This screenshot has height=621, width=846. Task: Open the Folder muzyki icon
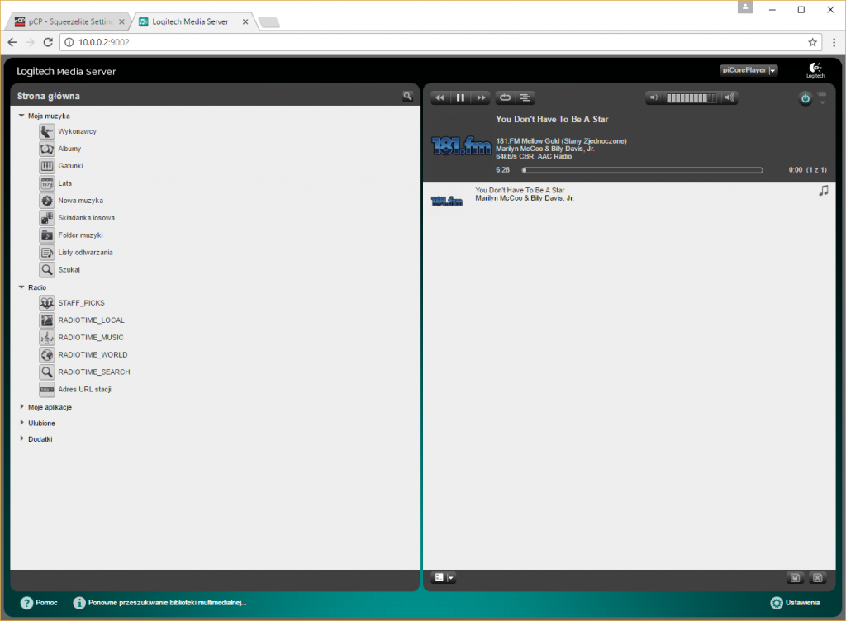pyautogui.click(x=47, y=235)
